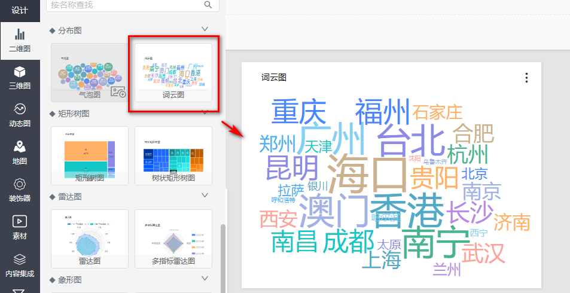570x293 pixels.
Task: Switch to 动态图 components
Action: coord(20,115)
